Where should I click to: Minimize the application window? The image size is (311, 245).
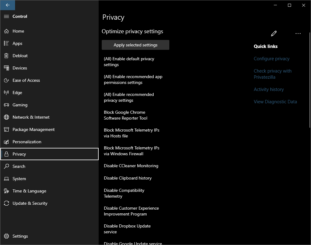click(275, 5)
